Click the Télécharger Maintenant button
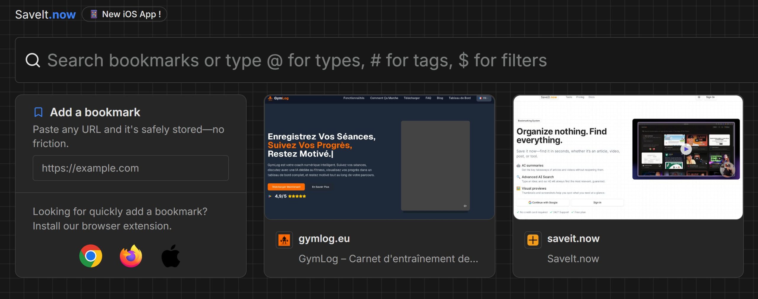 tap(286, 187)
